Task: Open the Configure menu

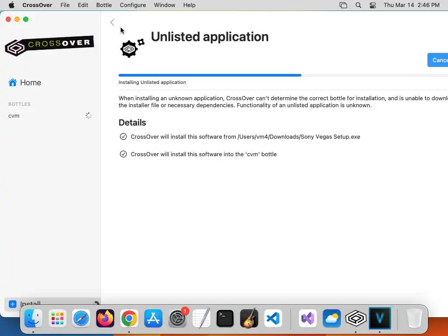Action: click(x=133, y=5)
